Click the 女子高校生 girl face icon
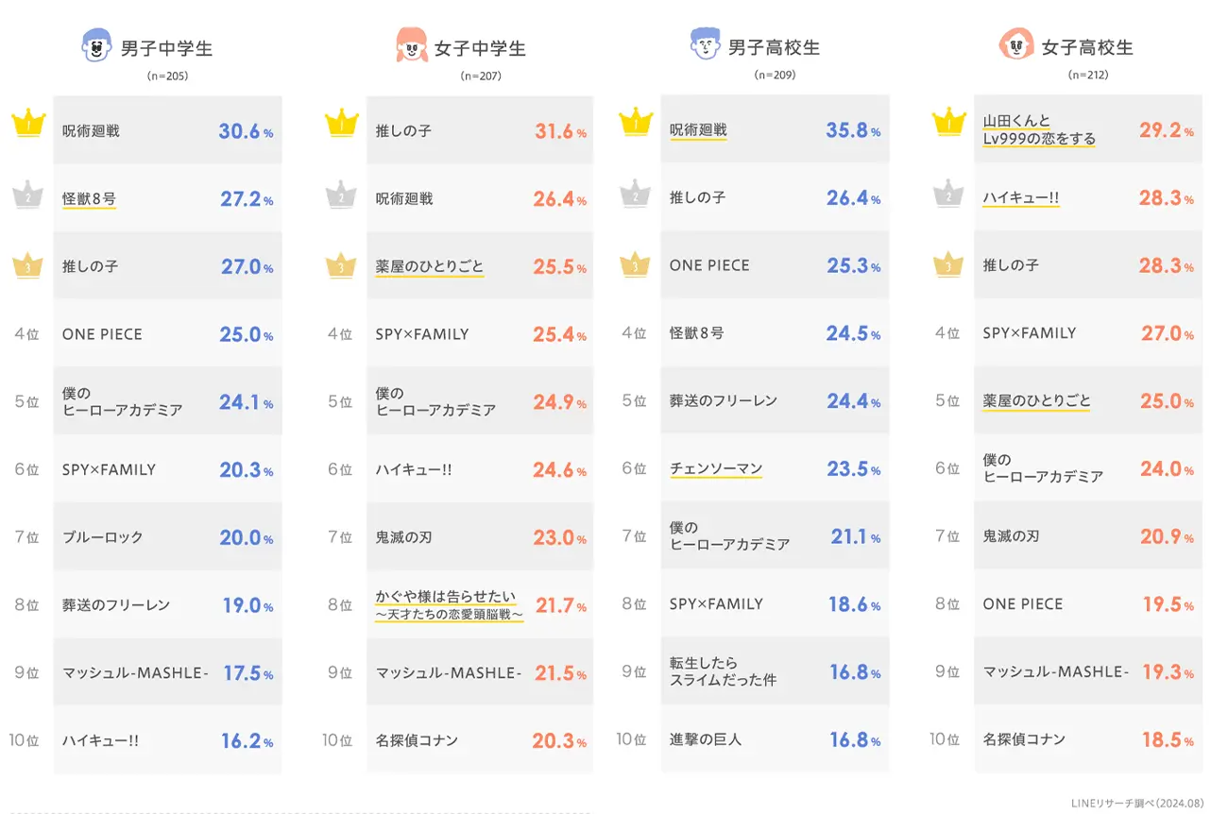Viewport: 1228px width, 814px height. point(1016,44)
